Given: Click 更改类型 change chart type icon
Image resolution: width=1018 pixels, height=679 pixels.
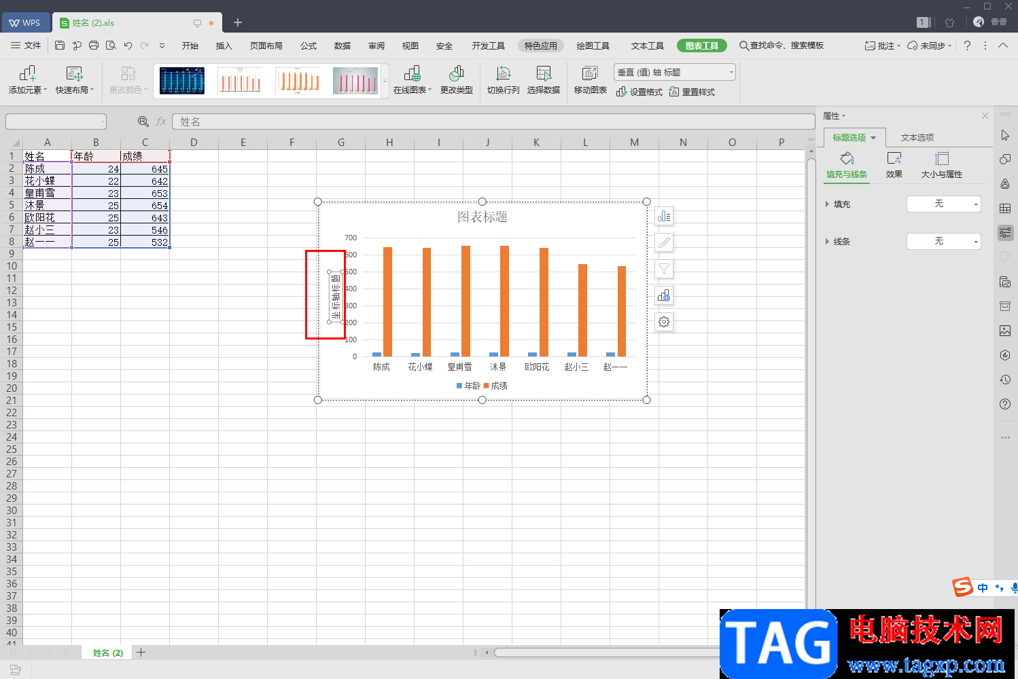Looking at the screenshot, I should point(457,80).
